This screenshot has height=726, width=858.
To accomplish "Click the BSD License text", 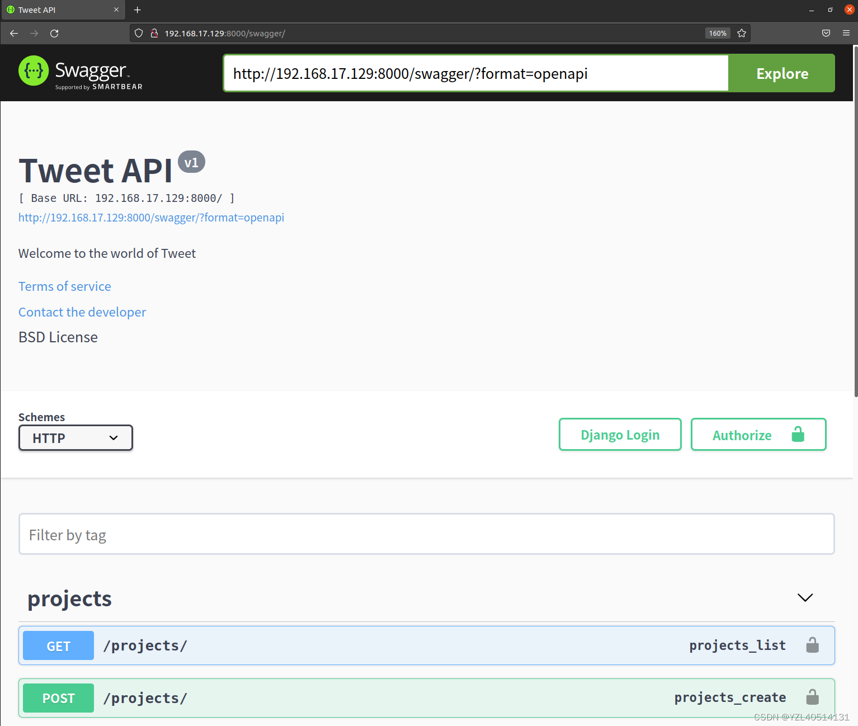I will [x=58, y=337].
